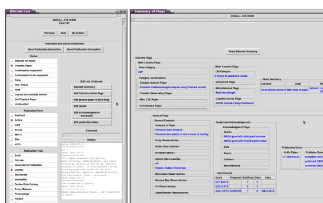The width and height of the screenshot is (323, 203).
Task: Select Journal not available on-line status
Action: 33,94
